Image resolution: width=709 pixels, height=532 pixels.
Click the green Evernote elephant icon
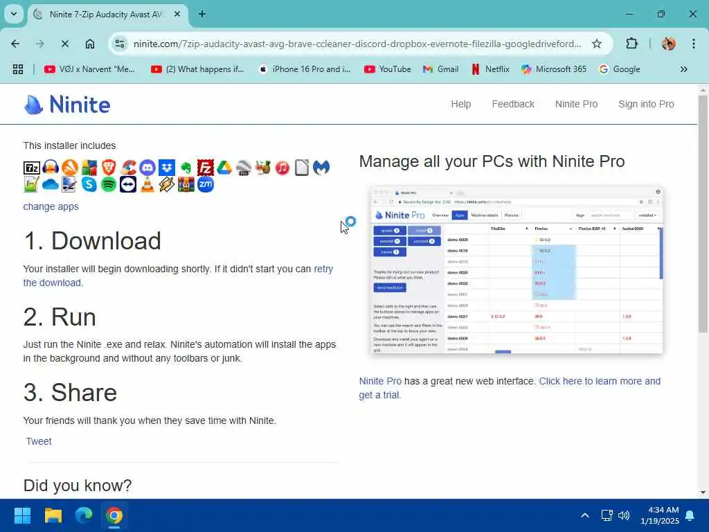[x=186, y=168]
